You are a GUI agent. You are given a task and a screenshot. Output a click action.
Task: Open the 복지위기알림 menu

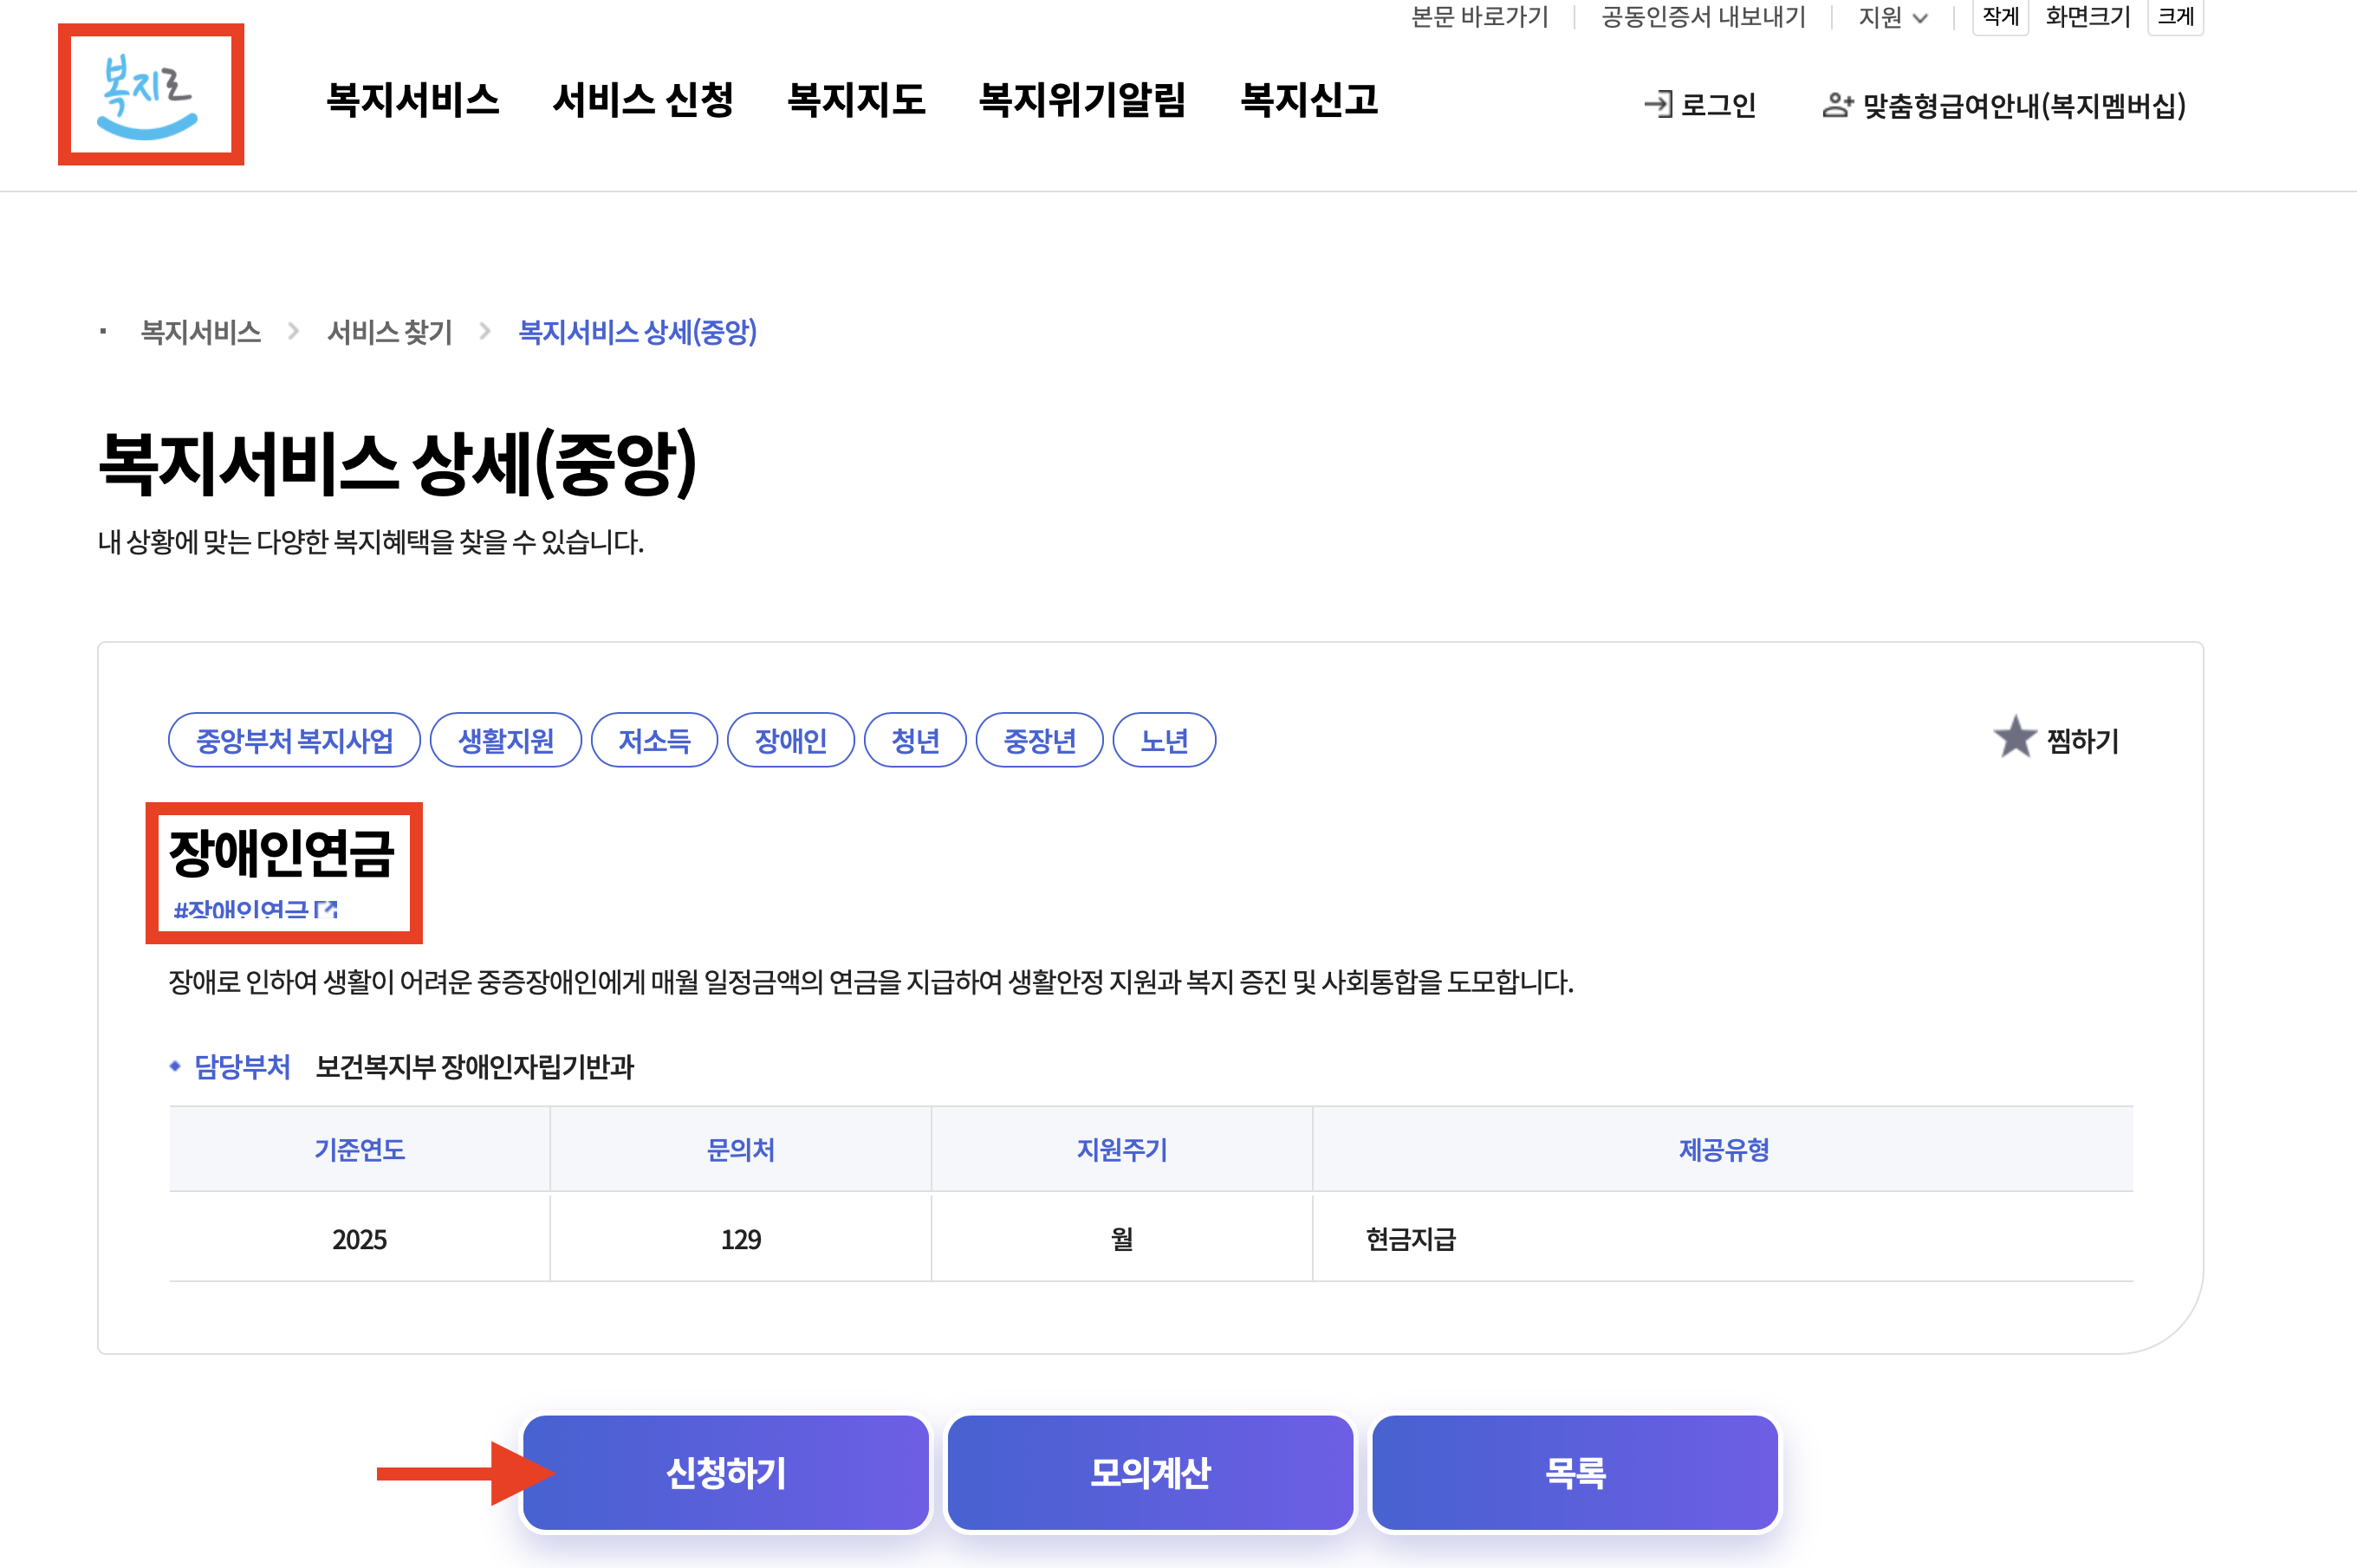[x=1082, y=99]
